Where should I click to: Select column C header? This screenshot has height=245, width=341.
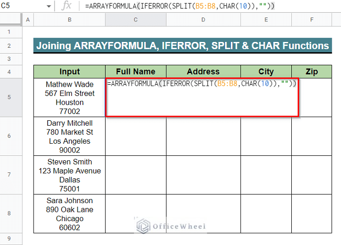pyautogui.click(x=136, y=20)
